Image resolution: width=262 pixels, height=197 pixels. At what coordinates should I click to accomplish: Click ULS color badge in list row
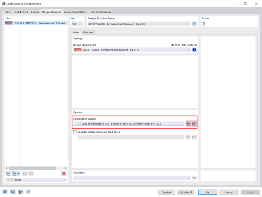click(9, 23)
